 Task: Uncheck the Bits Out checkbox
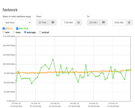tap(17, 28)
